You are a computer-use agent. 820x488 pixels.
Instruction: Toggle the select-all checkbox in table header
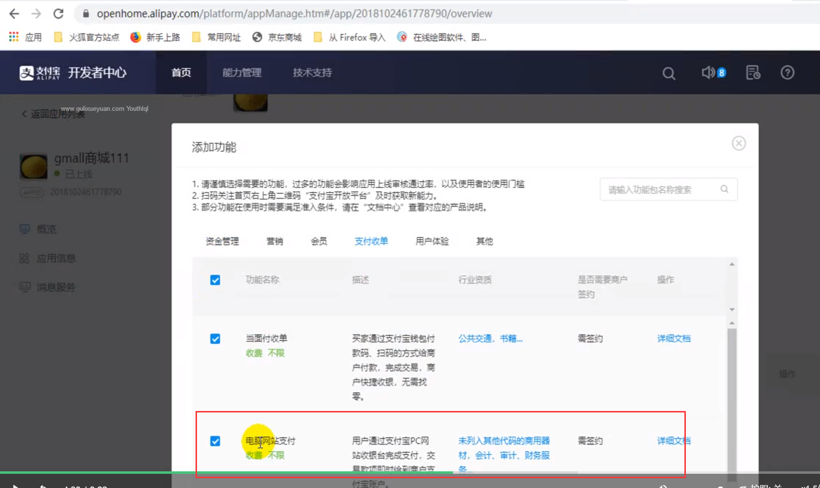[215, 280]
